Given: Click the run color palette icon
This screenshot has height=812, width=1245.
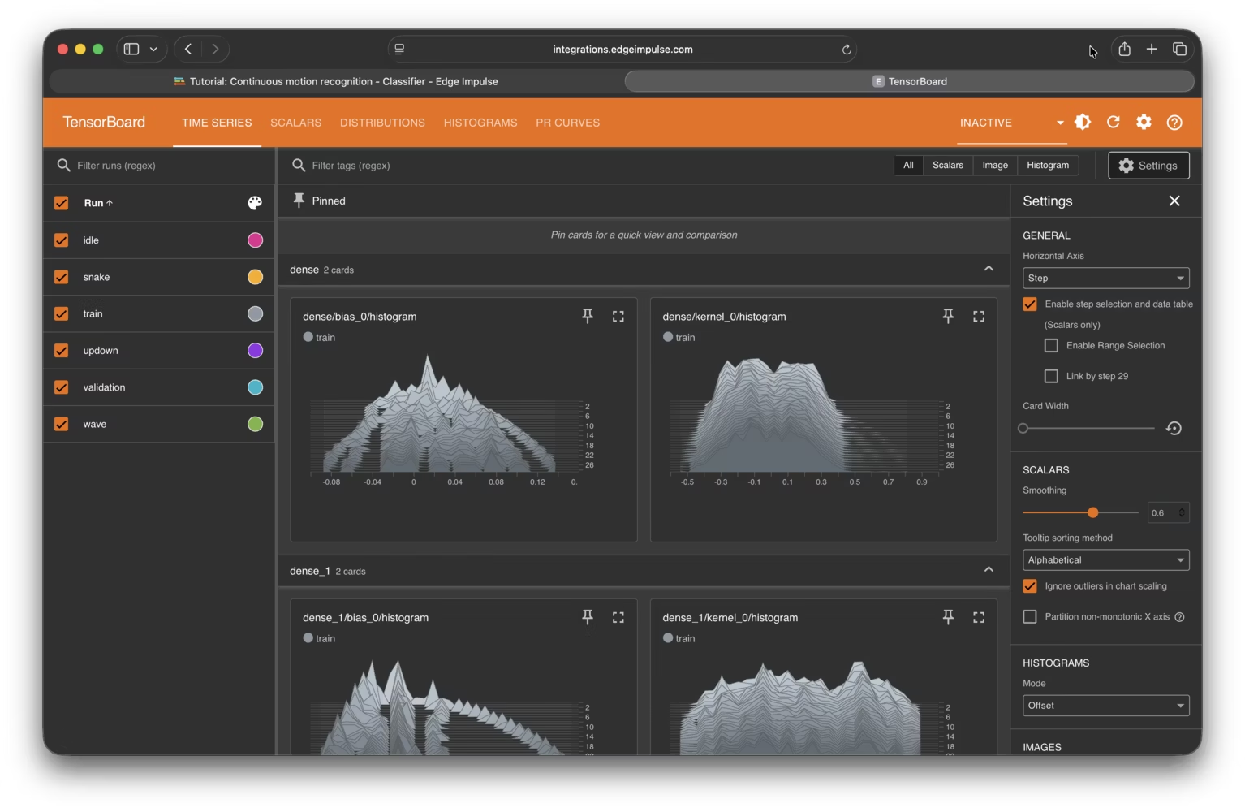Looking at the screenshot, I should coord(255,203).
